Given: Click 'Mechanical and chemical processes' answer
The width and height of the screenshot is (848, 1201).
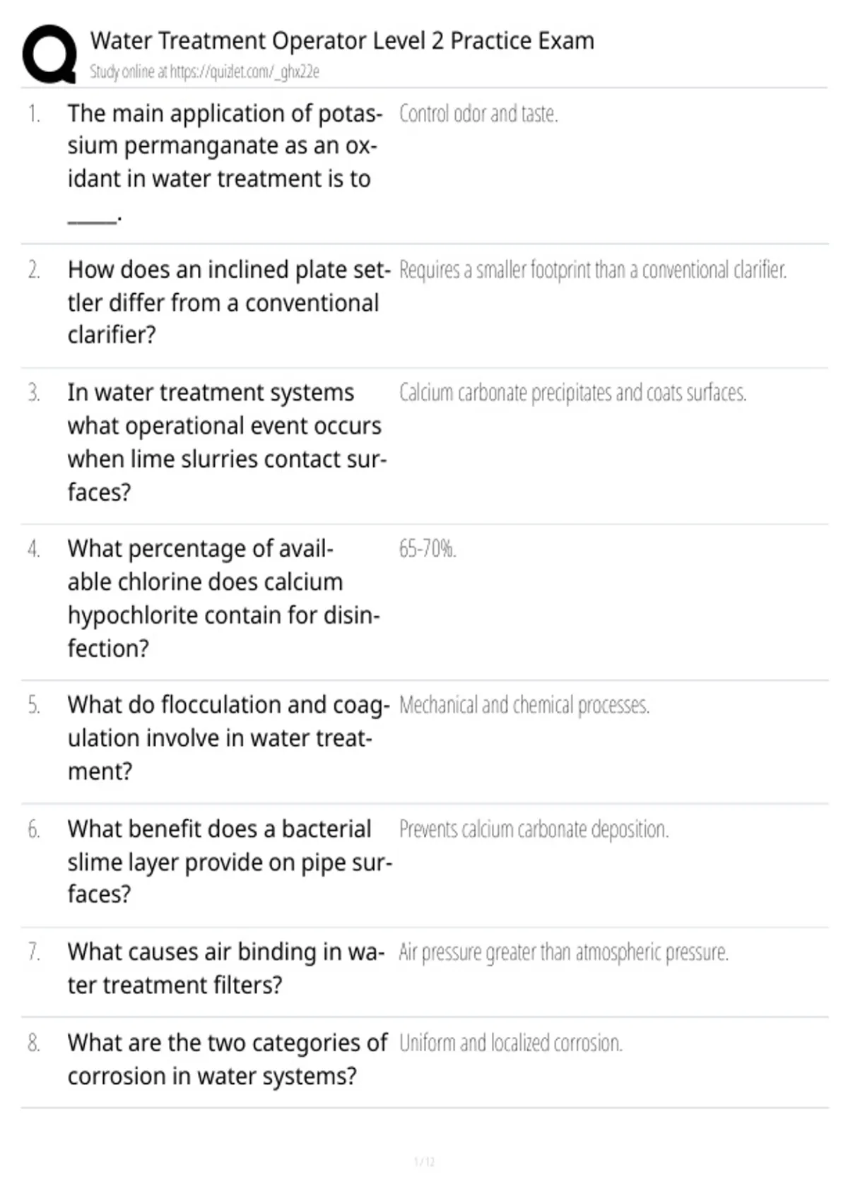Looking at the screenshot, I should point(524,705).
